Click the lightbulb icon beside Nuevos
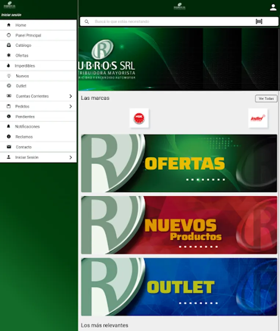Screen dimensions: 280x331 [9, 75]
